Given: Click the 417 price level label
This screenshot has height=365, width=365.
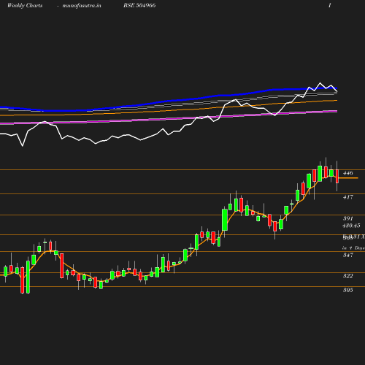Looking at the screenshot, I should coord(348,197).
